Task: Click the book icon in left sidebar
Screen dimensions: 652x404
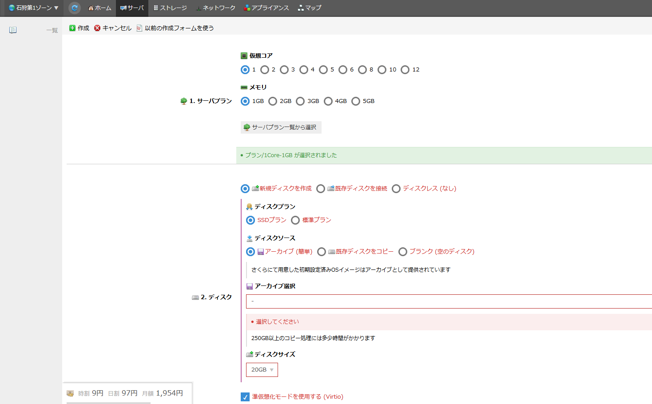Action: pyautogui.click(x=13, y=30)
